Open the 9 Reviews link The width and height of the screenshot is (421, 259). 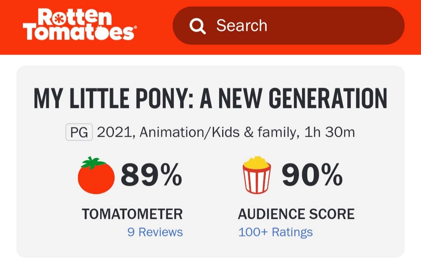(155, 232)
